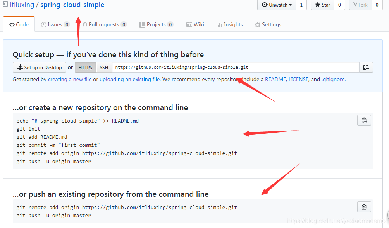This screenshot has height=228, width=389.
Task: Click the 'git add README.md' line
Action: [x=42, y=137]
